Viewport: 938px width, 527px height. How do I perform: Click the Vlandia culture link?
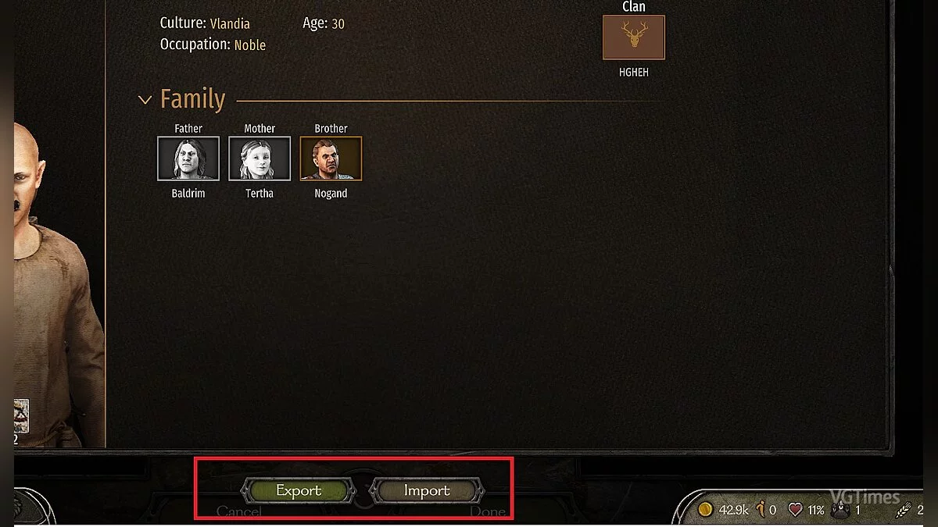[x=230, y=23]
